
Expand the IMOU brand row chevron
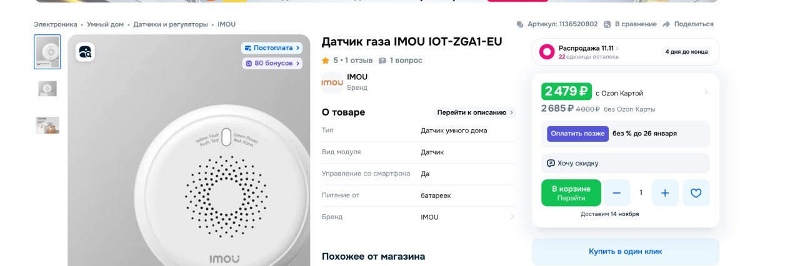(x=512, y=217)
